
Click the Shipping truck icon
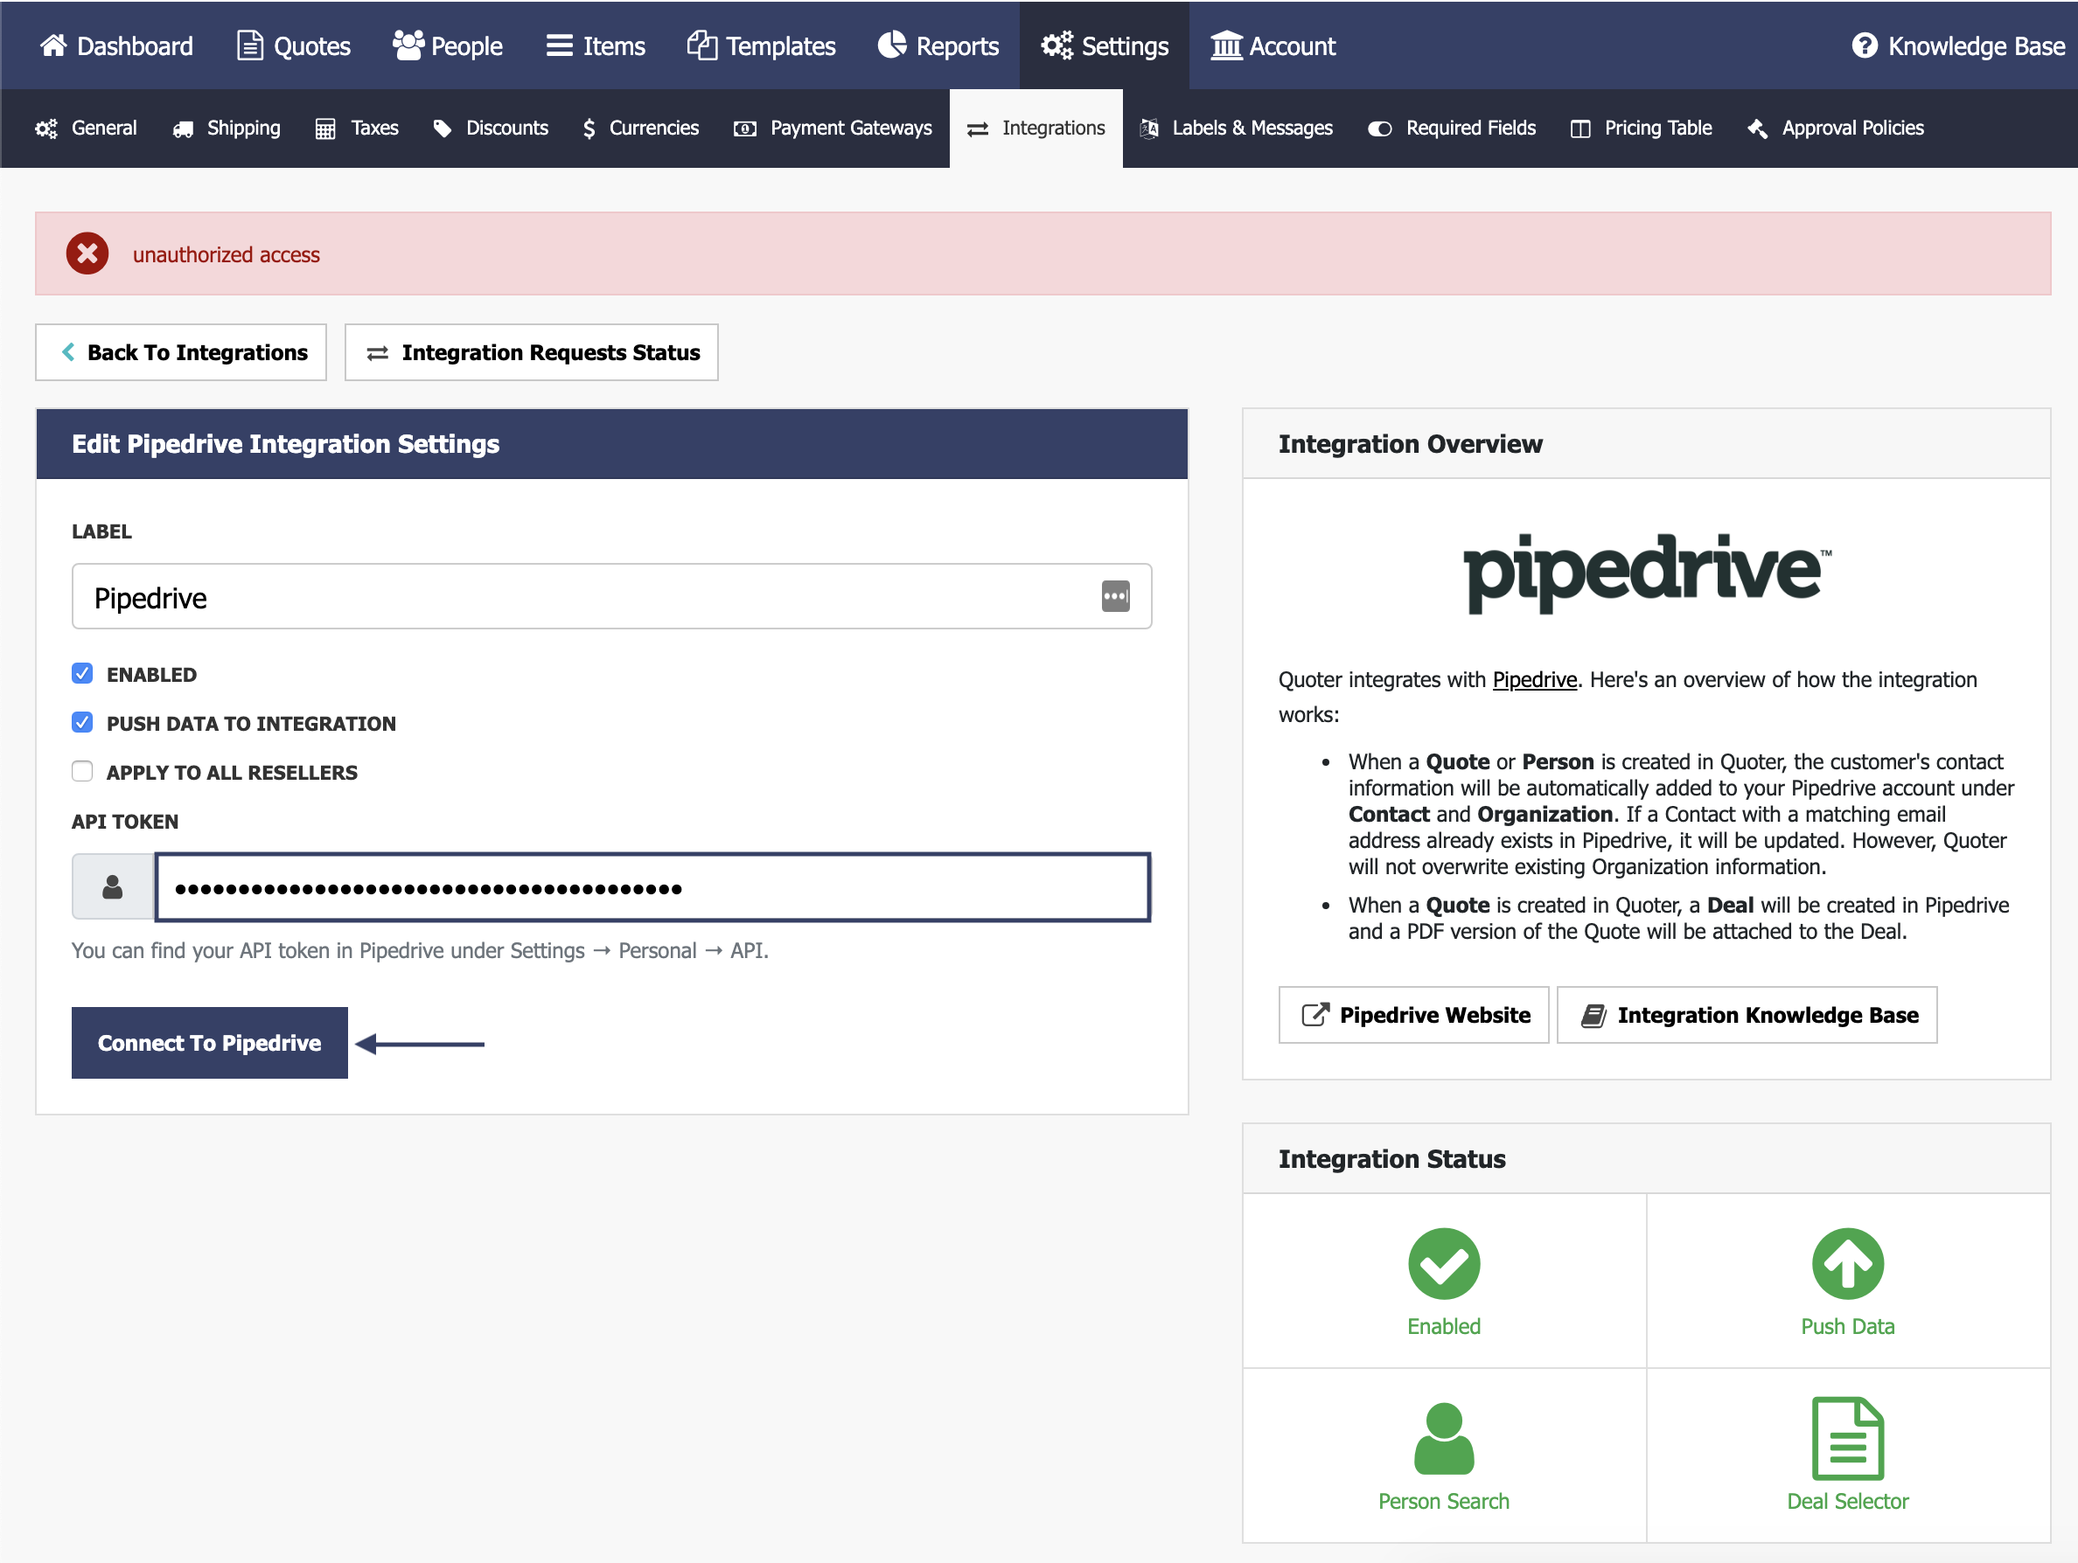click(x=182, y=129)
